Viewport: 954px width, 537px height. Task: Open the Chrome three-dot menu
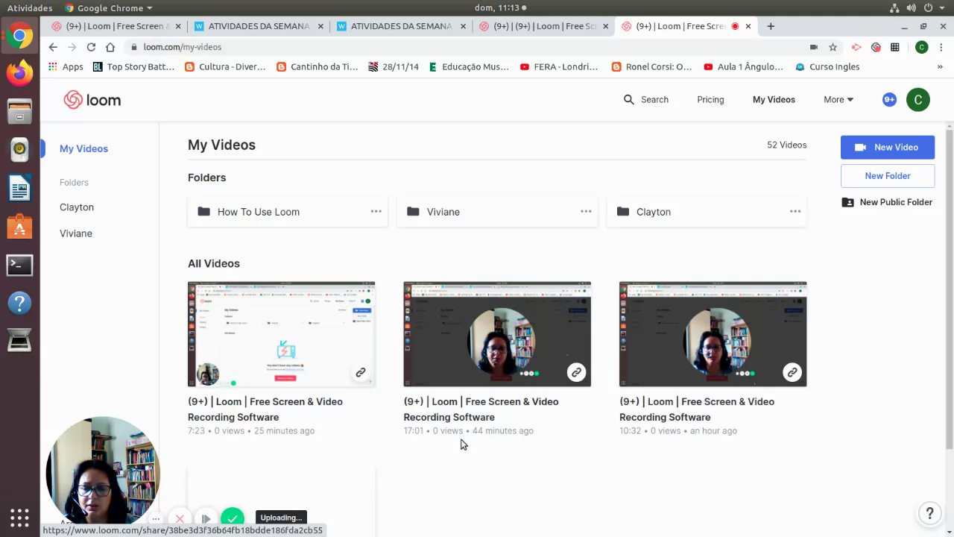coord(940,47)
